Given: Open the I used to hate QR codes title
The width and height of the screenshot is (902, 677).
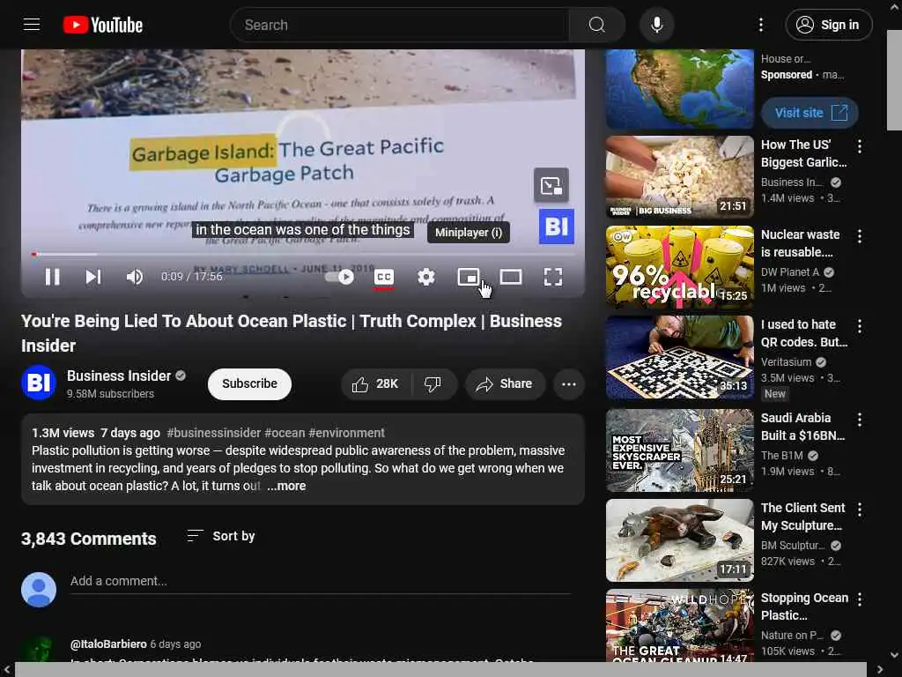Looking at the screenshot, I should coord(804,333).
